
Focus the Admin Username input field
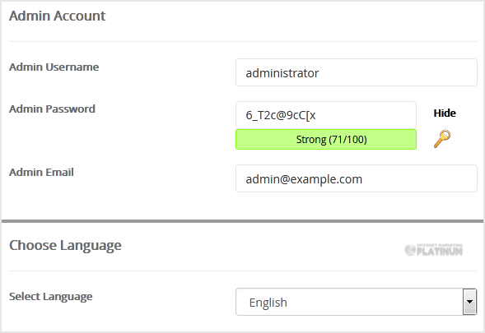click(x=357, y=72)
